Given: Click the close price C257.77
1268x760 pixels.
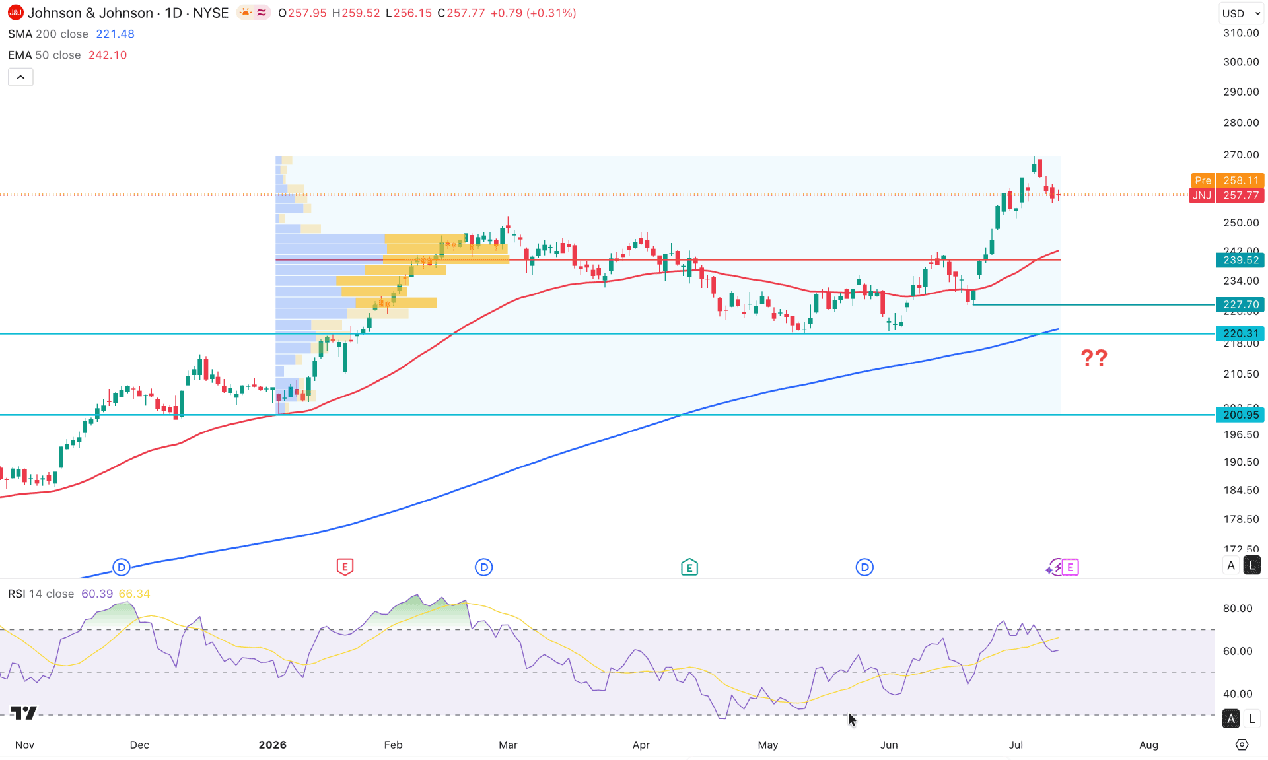Looking at the screenshot, I should click(x=461, y=13).
